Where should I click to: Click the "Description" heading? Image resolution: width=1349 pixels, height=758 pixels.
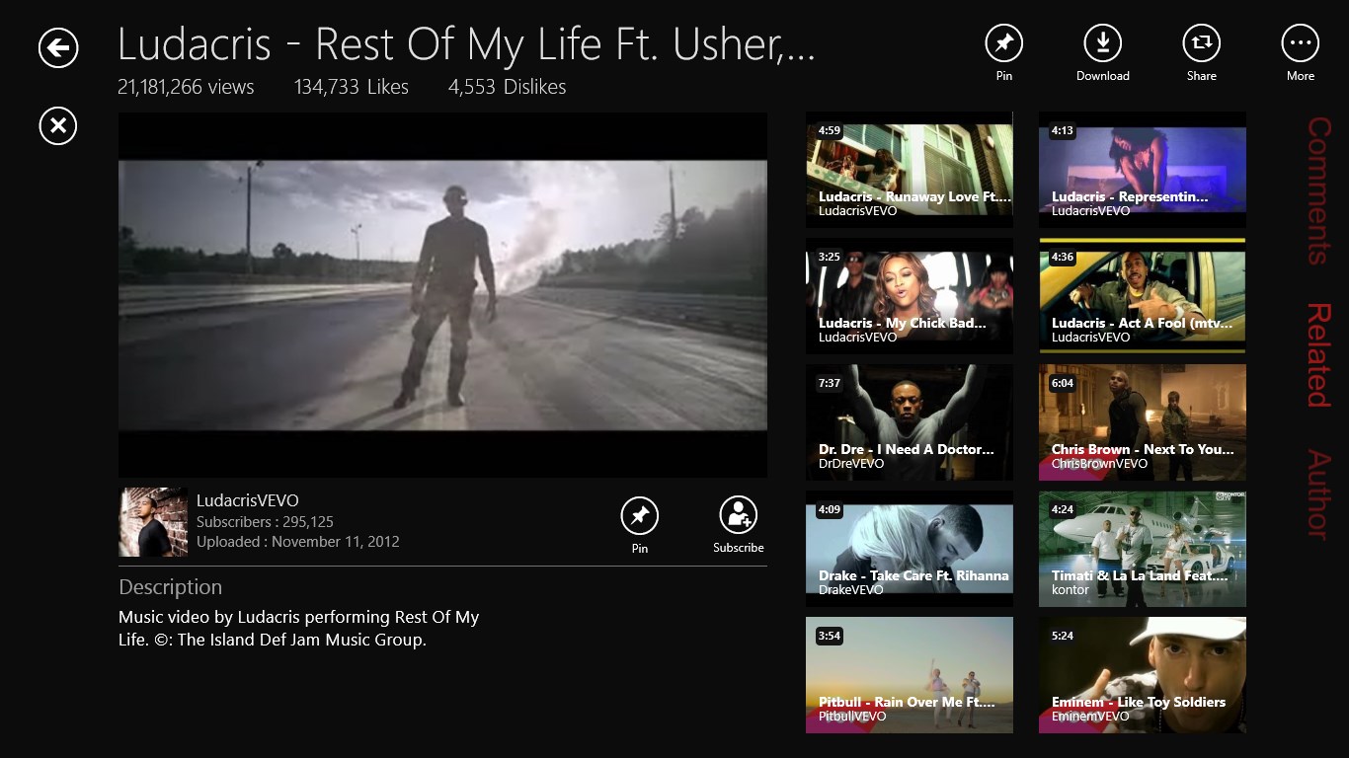click(x=170, y=587)
